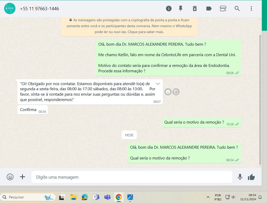267x203 pixels.
Task: Open the three-dot more options menu
Action: coord(251,8)
